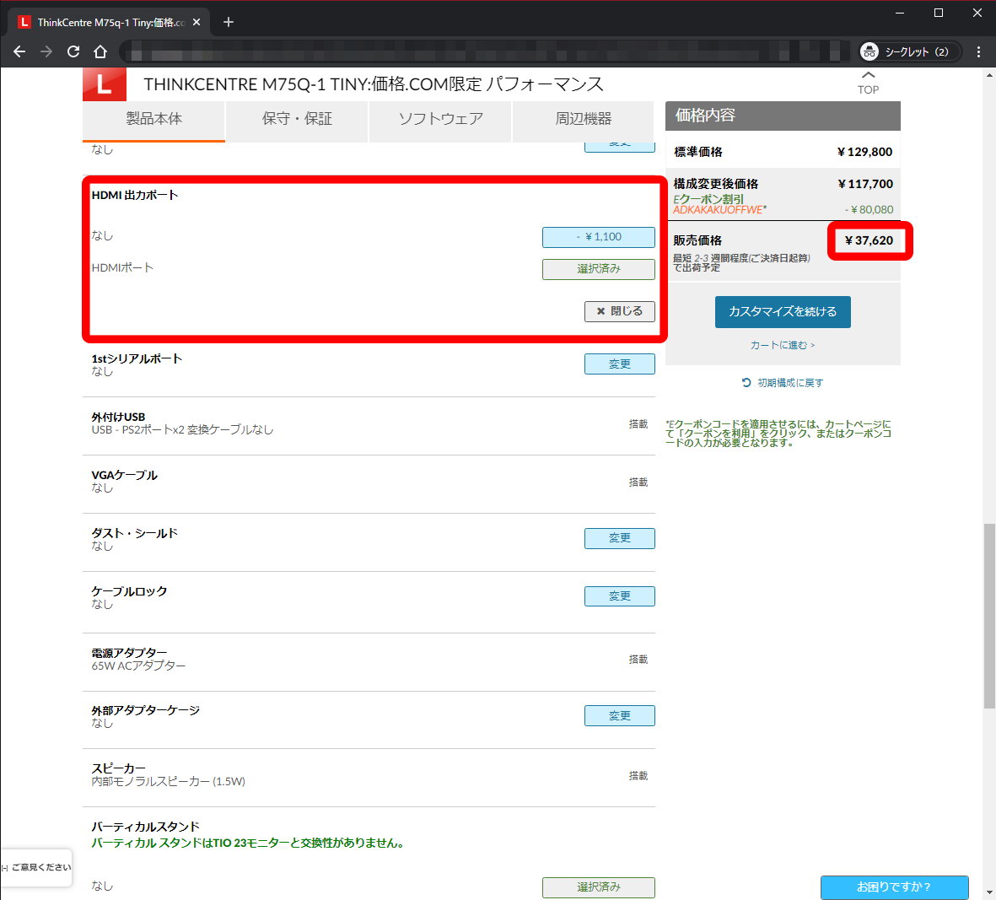Image resolution: width=996 pixels, height=900 pixels.
Task: Click the 65W ACアダプター text
Action: pos(138,666)
